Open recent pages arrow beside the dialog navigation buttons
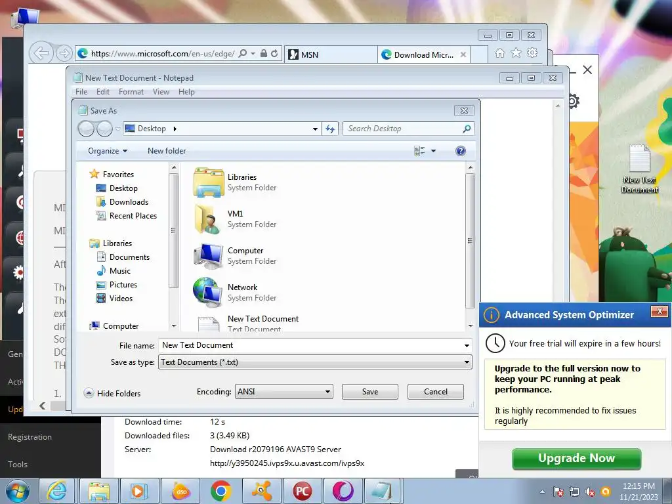 [117, 129]
